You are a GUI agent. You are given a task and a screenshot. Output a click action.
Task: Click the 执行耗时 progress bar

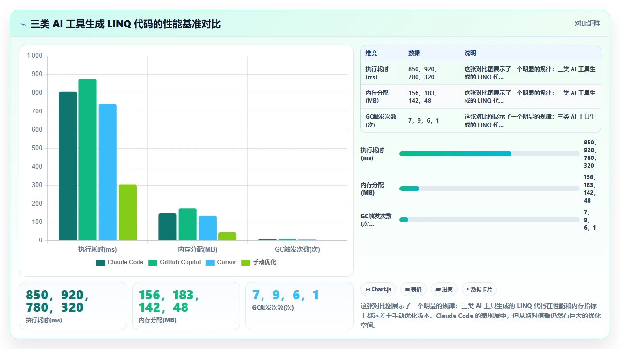489,154
